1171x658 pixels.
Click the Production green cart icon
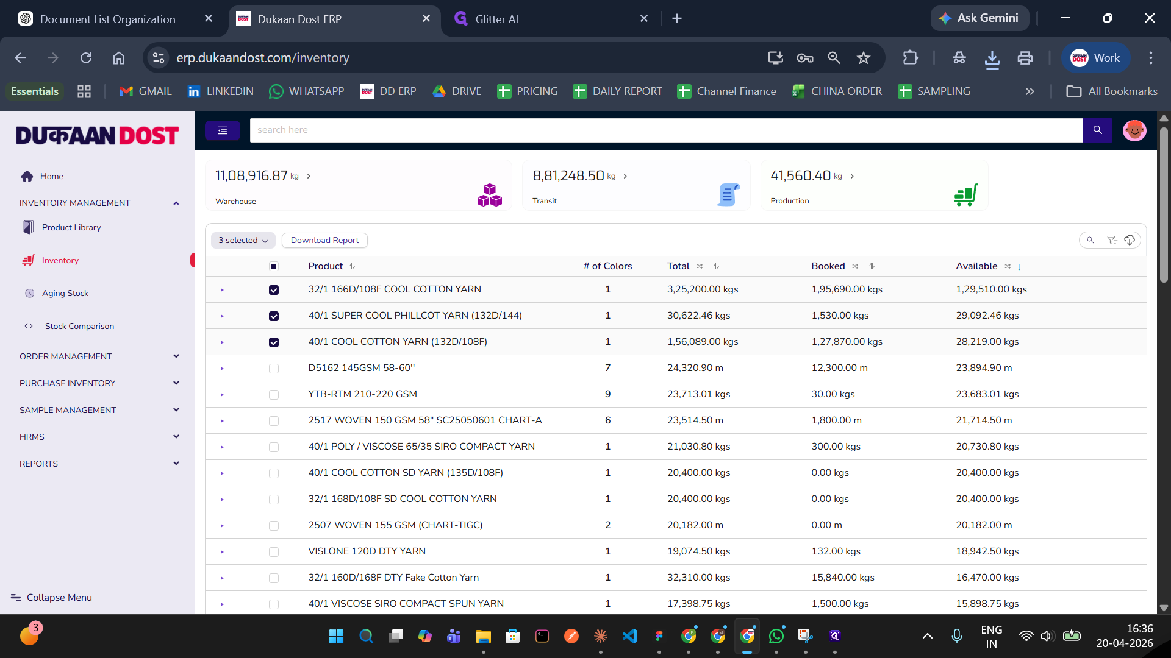[965, 195]
